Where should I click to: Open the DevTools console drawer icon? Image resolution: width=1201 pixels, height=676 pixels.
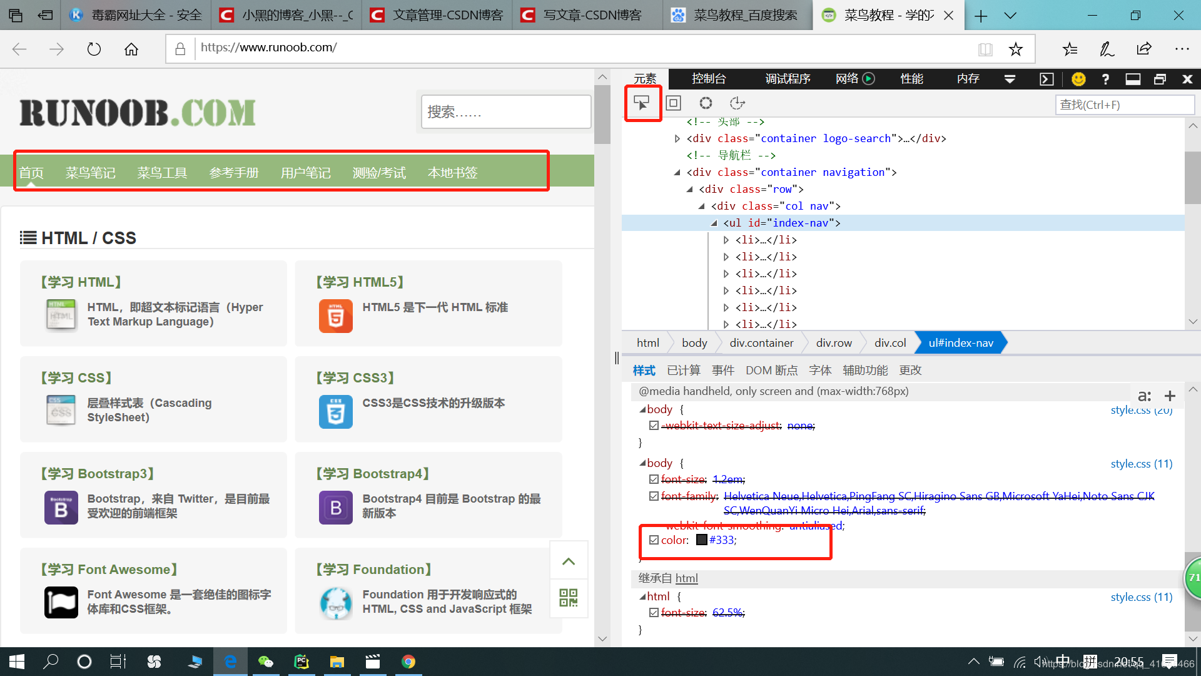tap(1046, 79)
